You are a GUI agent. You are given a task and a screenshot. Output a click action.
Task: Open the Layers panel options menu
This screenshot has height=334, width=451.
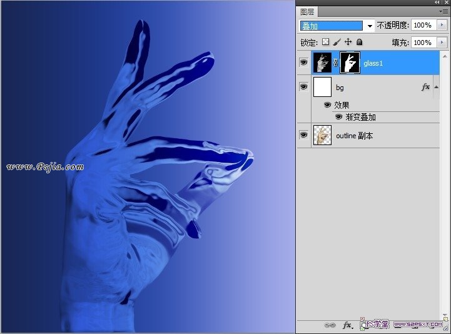click(443, 11)
